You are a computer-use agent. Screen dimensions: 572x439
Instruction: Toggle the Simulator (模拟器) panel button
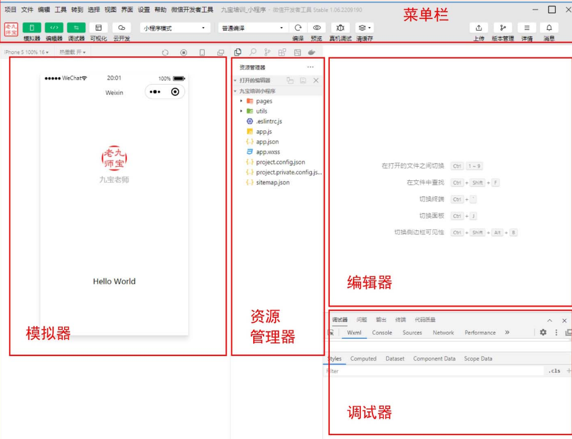32,28
